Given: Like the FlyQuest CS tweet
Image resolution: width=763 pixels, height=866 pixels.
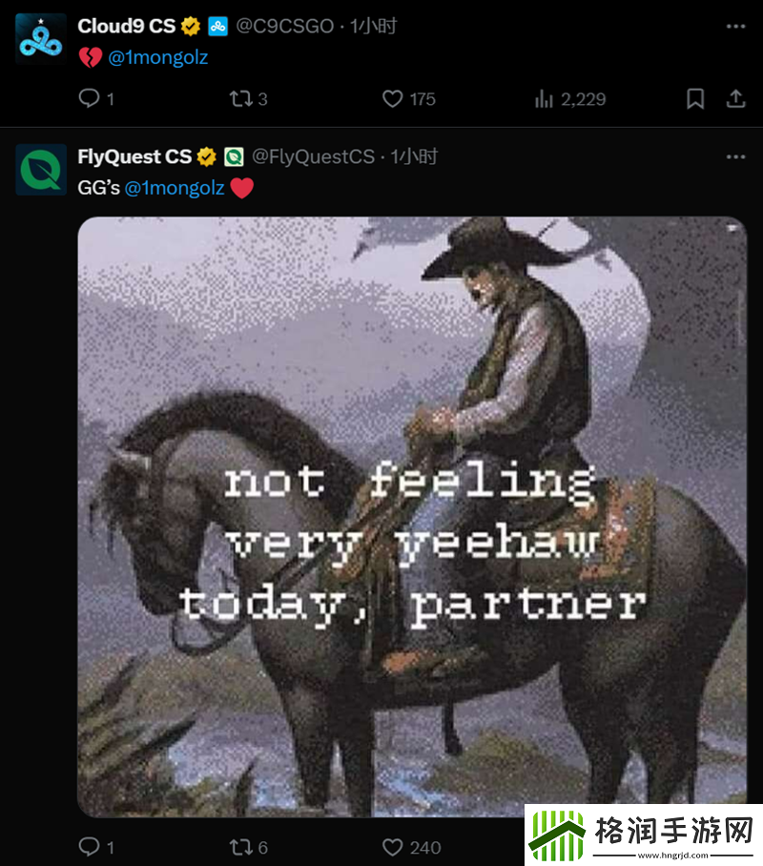Looking at the screenshot, I should [412, 847].
